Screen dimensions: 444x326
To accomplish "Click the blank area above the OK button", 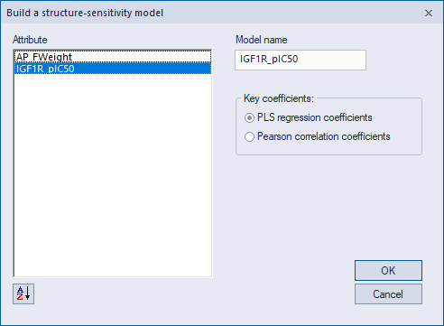I will point(388,210).
